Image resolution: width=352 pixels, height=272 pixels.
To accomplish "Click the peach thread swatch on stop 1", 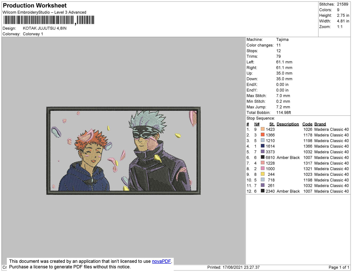I will pos(262,129).
